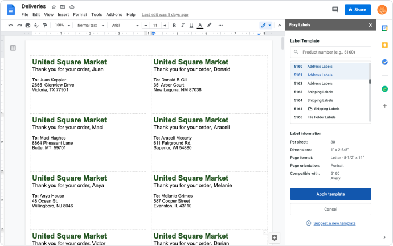Select 5162 Address Labels template
The height and width of the screenshot is (246, 393).
point(330,83)
